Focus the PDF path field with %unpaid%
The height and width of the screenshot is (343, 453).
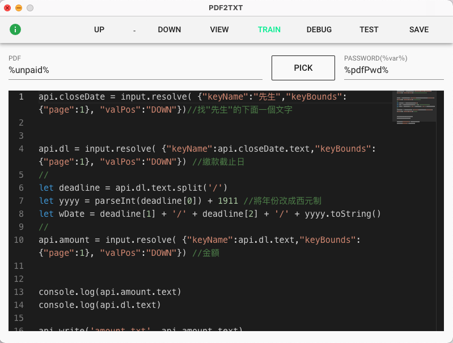135,70
